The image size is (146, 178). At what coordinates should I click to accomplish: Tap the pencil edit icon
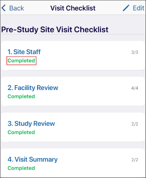tap(126, 8)
